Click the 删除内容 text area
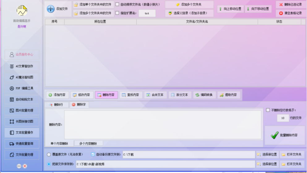This screenshot has height=173, width=307. pos(163,125)
